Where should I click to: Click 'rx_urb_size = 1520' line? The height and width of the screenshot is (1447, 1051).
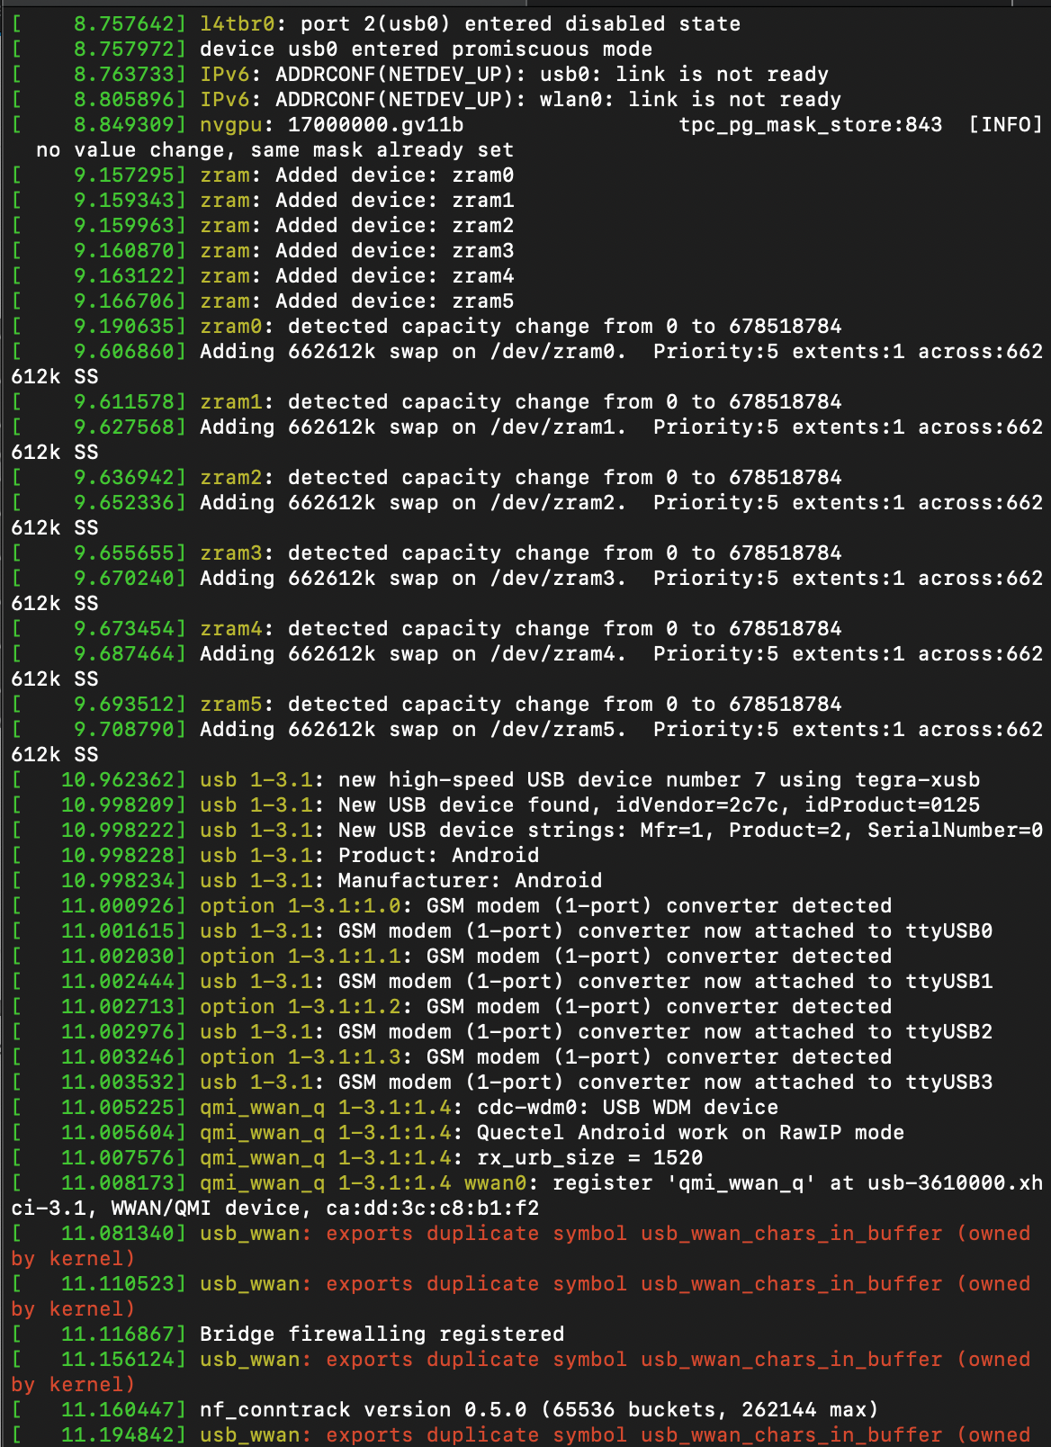[x=357, y=1157]
